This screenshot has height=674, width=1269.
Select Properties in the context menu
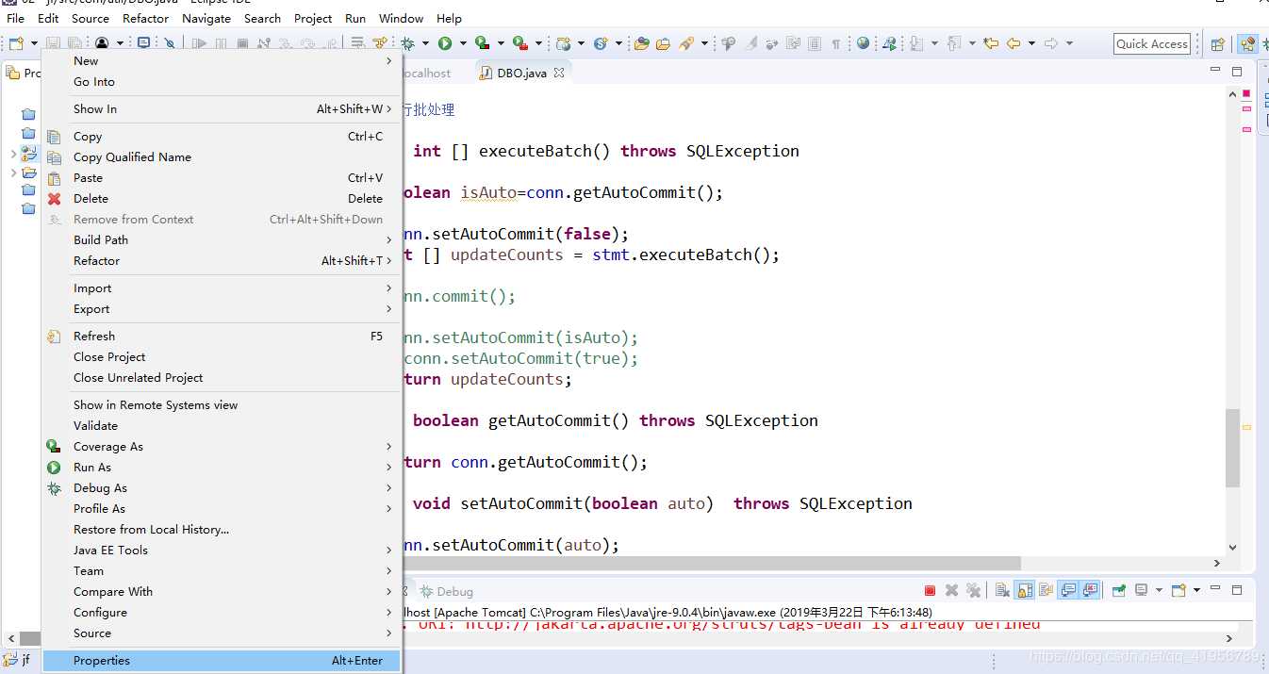tap(222, 661)
